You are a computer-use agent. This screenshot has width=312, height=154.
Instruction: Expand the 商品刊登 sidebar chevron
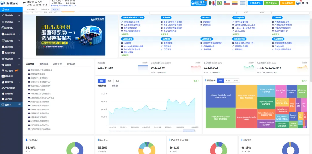click(x=19, y=59)
